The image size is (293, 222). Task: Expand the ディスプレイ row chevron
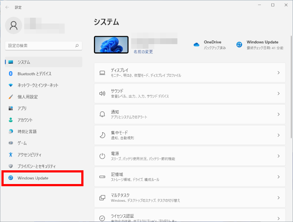click(x=279, y=73)
